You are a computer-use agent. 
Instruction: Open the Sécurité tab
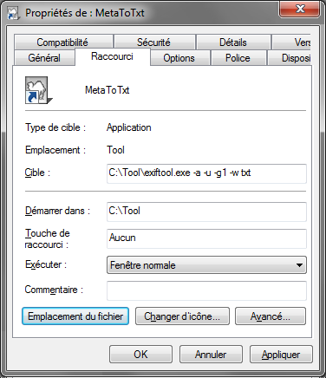tap(153, 42)
